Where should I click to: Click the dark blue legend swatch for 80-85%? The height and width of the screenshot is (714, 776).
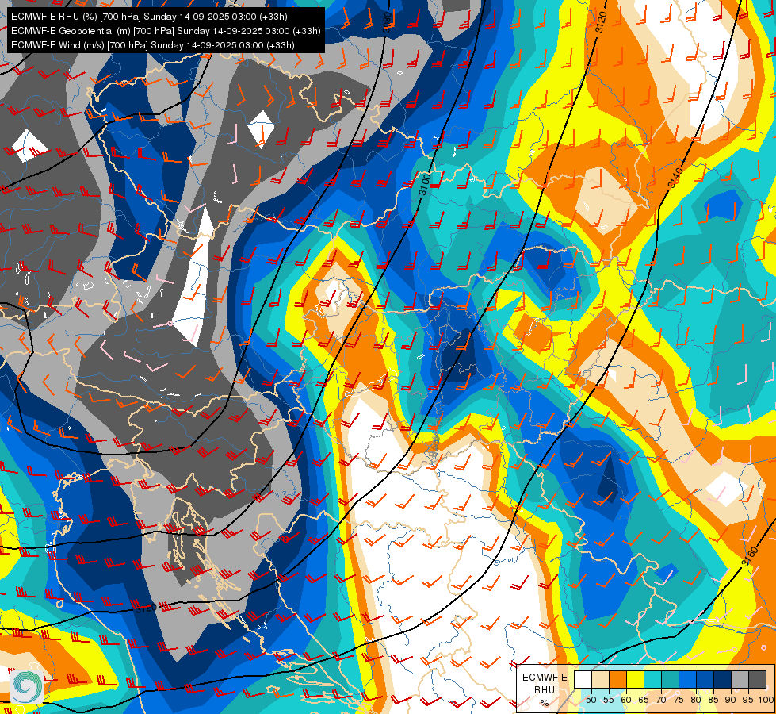(705, 679)
